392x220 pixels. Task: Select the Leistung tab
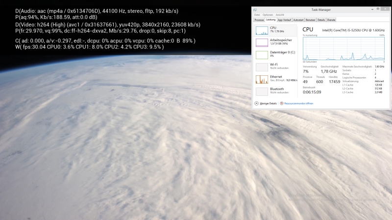[270, 20]
